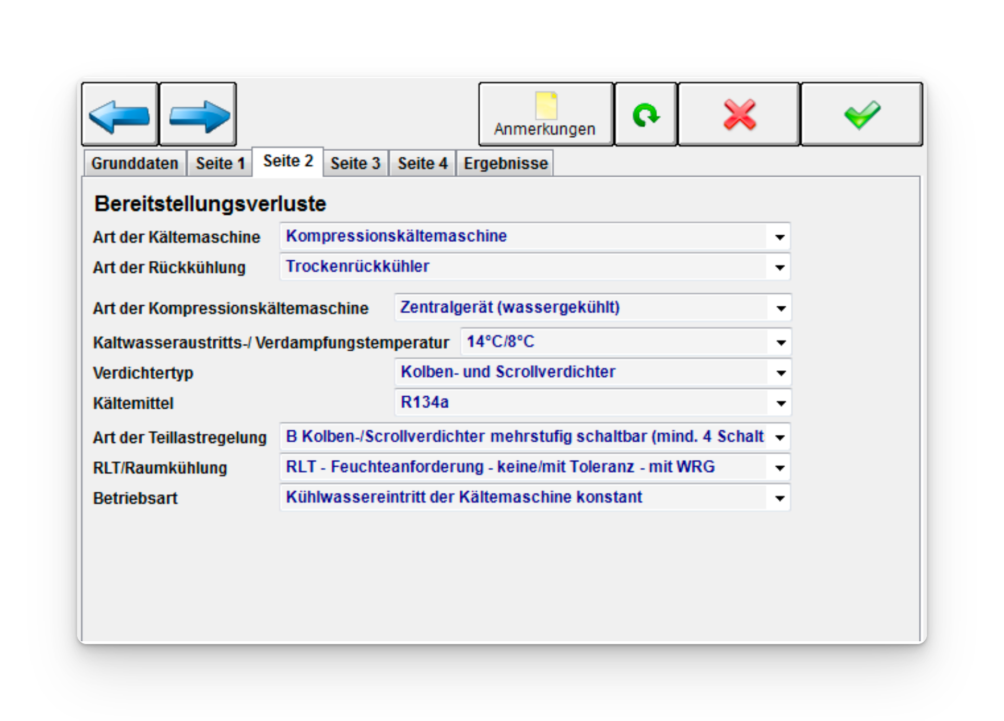This screenshot has height=721, width=1004.
Task: Click the blue forward arrow button
Action: tap(198, 115)
